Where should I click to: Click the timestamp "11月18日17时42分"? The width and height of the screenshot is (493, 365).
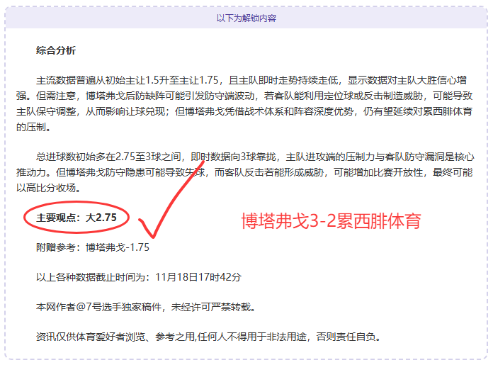(197, 277)
